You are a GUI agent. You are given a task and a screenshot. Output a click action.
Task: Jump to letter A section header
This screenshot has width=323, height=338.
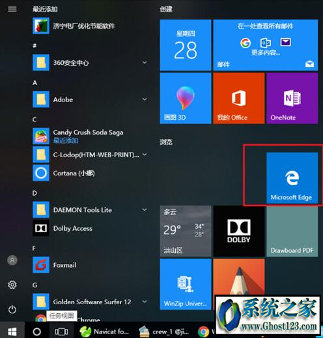tap(35, 83)
